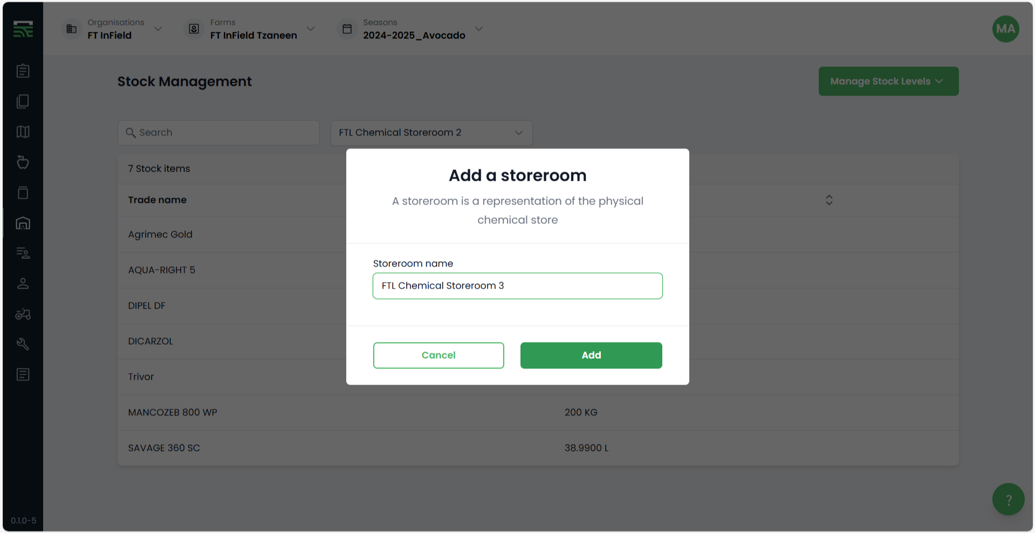Select the MANCOZEB 800 WP row
1035x533 pixels.
pyautogui.click(x=538, y=413)
